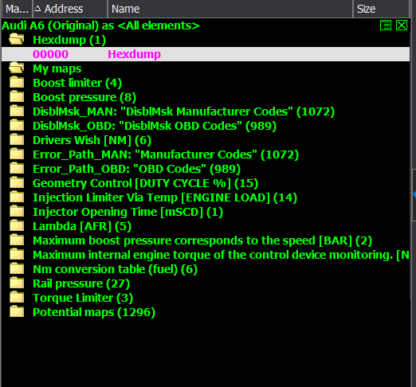Screen dimensions: 416x387
Task: Expand Injector Opening Time [mSCD] (1) label
Action: point(128,212)
